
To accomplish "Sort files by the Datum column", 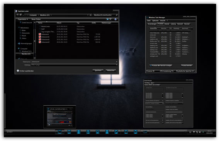I will point(59,23).
